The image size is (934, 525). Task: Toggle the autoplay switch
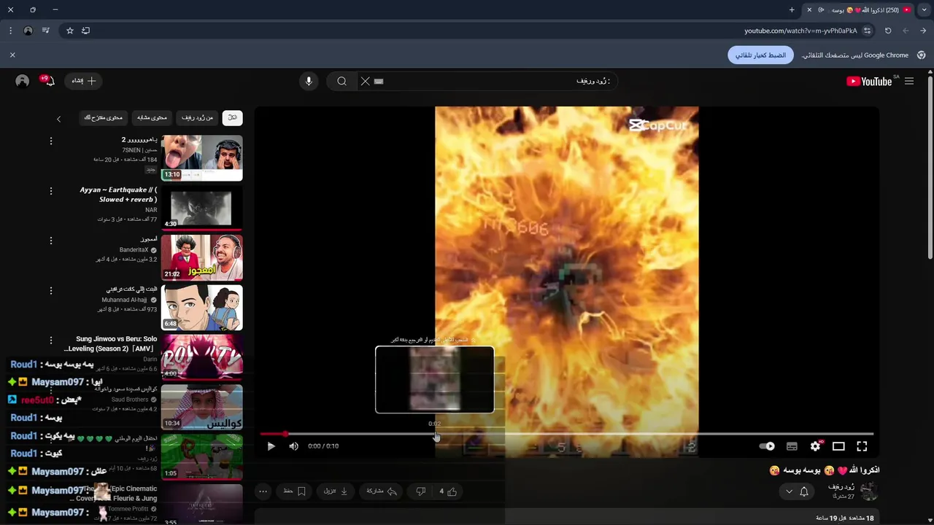[x=767, y=446]
